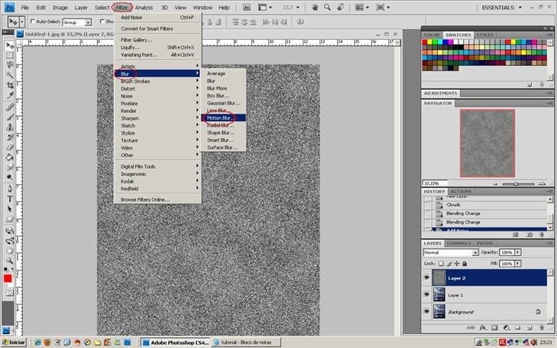Select the Horizontal Type tool

pos(9,199)
